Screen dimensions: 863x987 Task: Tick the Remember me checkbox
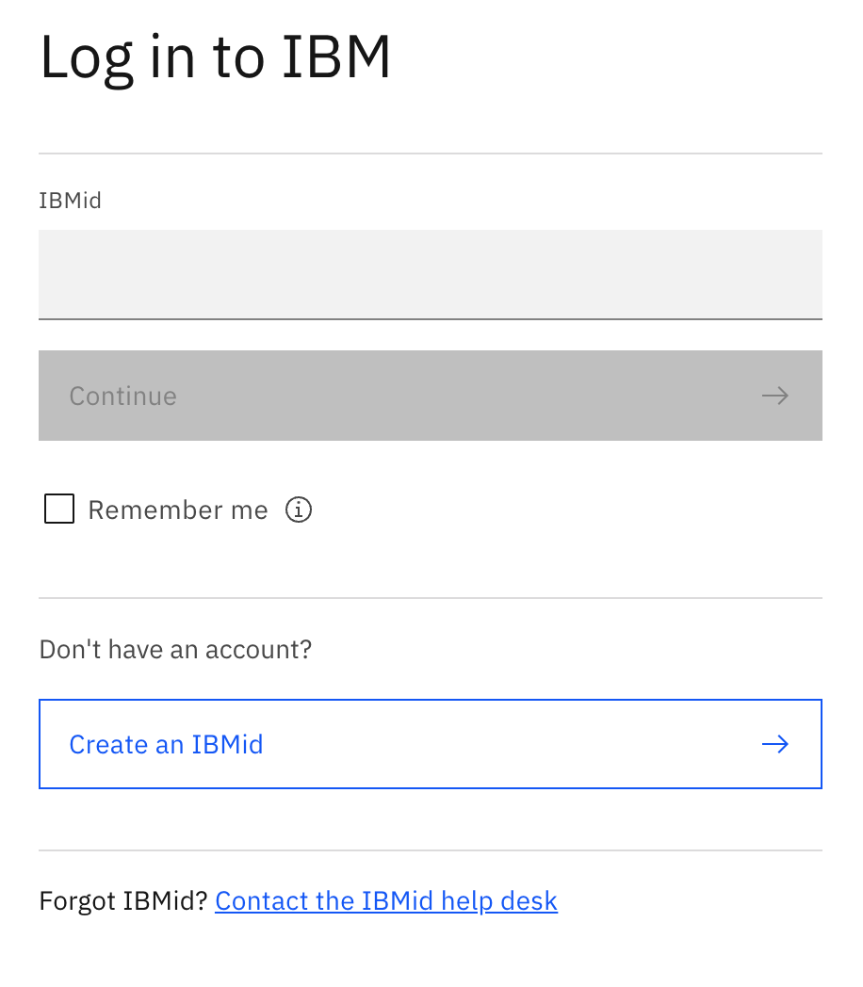coord(59,509)
